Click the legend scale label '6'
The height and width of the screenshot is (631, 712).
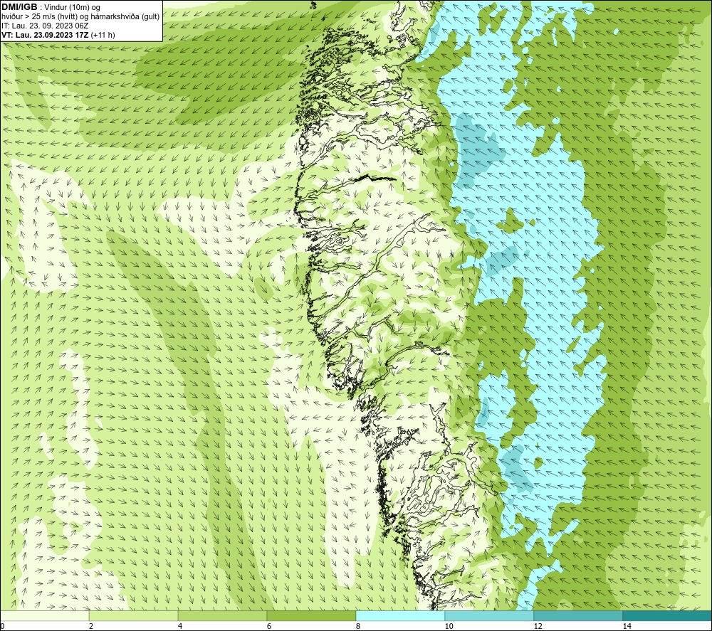269,626
